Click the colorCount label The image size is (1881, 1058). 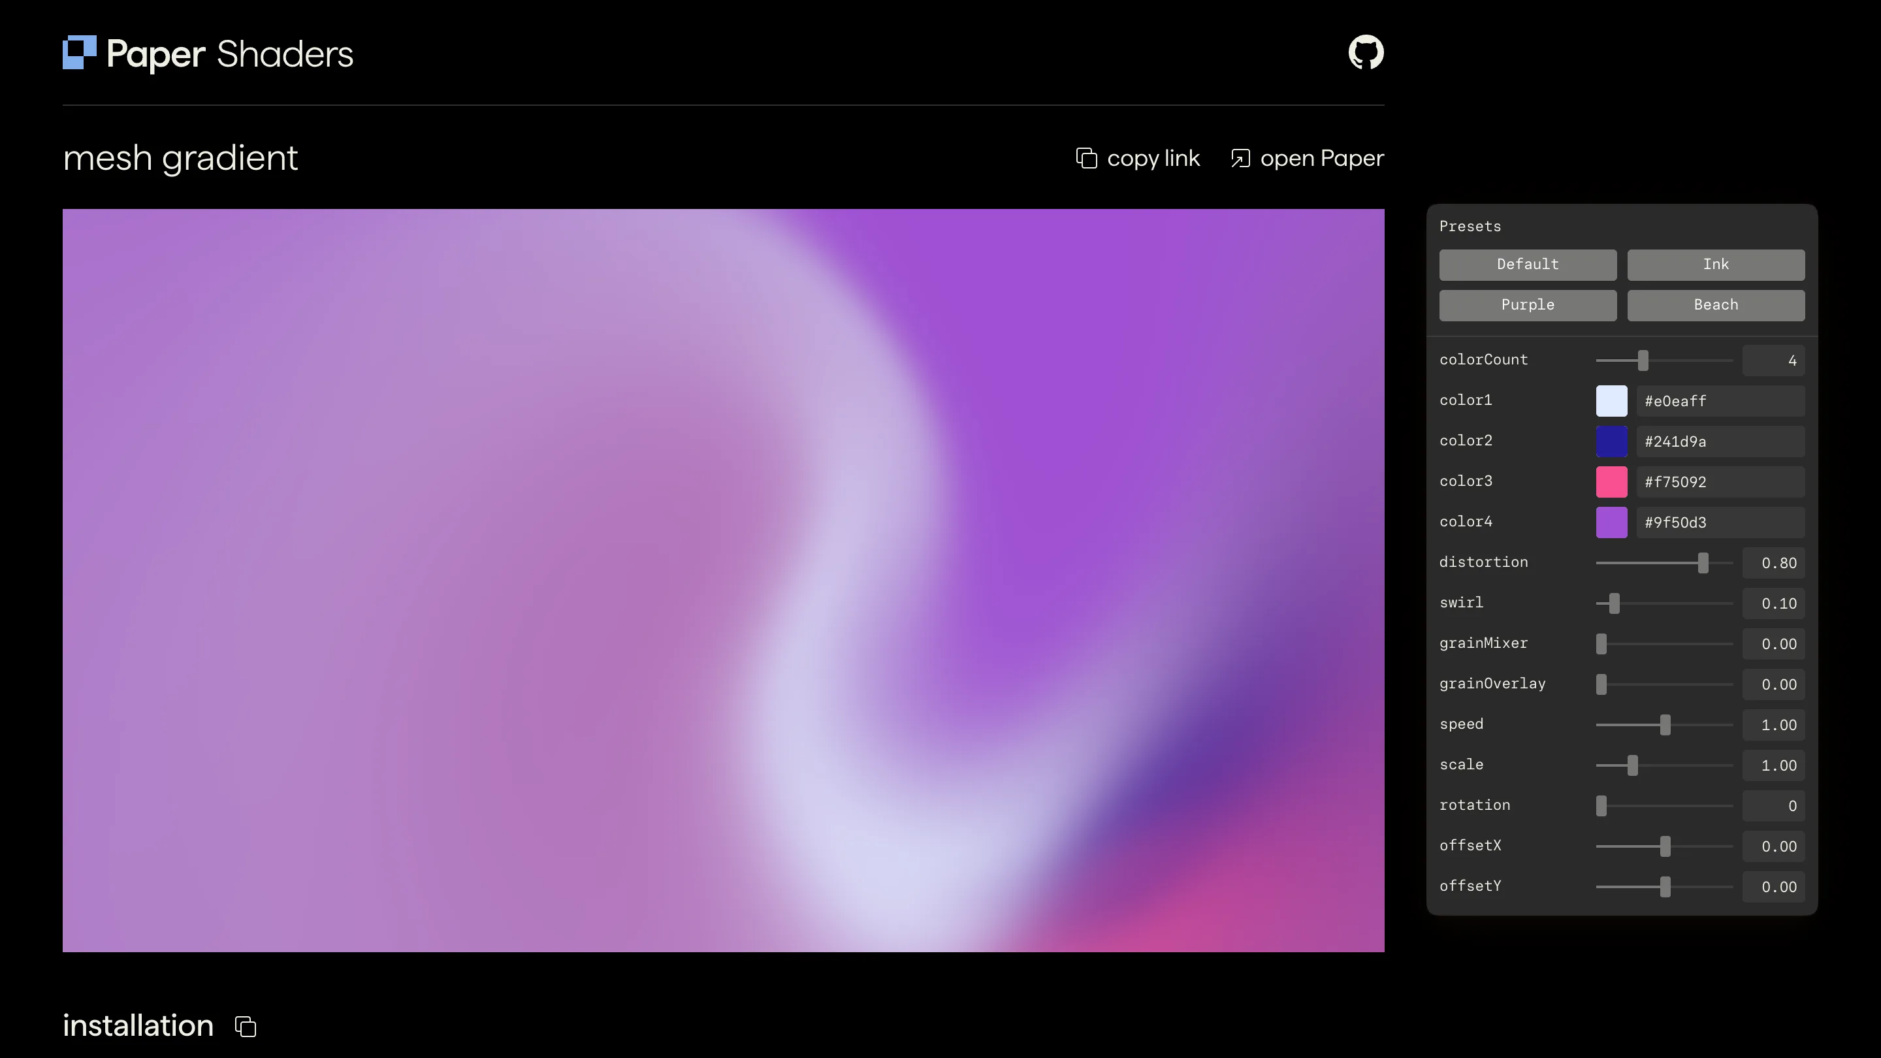coord(1484,360)
